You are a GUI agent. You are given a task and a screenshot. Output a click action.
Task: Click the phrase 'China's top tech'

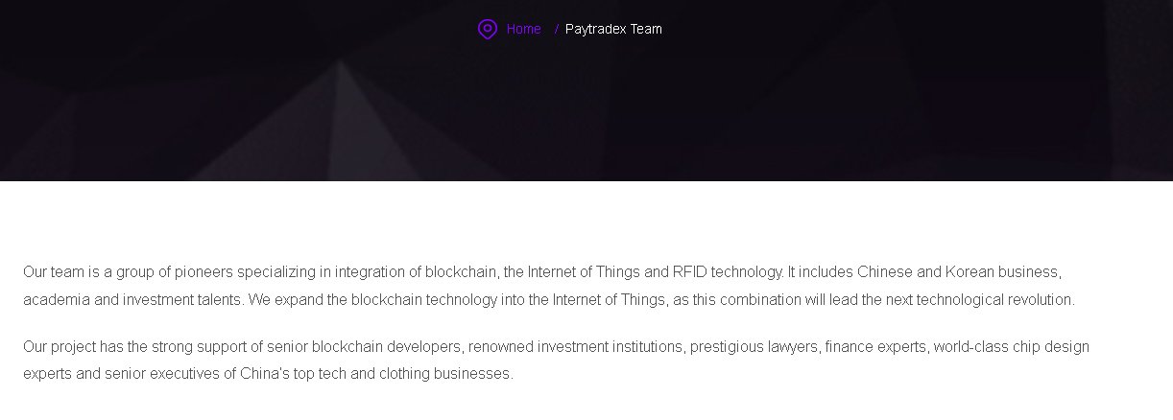click(x=277, y=374)
